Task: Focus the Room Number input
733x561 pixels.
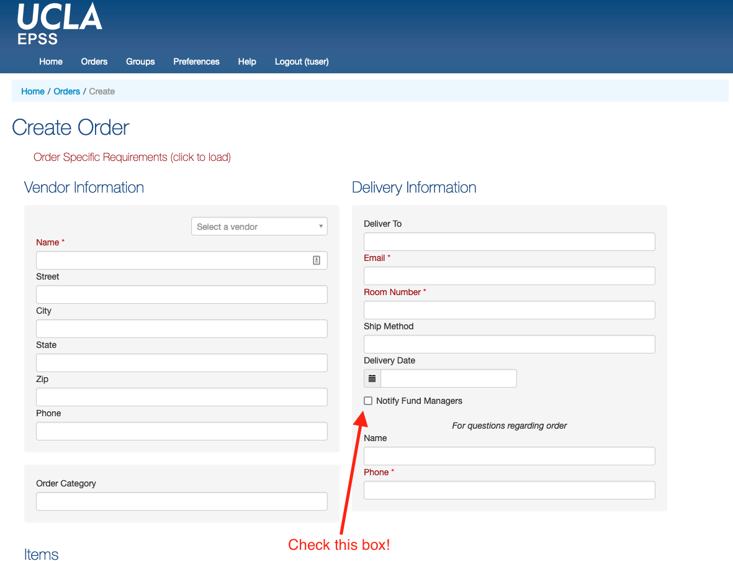Action: click(509, 309)
